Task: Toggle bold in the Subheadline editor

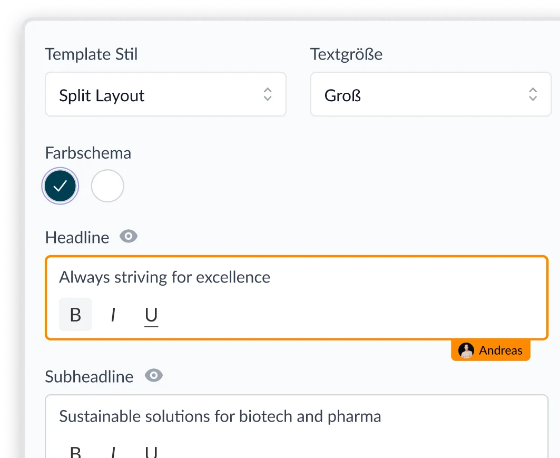Action: pos(75,452)
